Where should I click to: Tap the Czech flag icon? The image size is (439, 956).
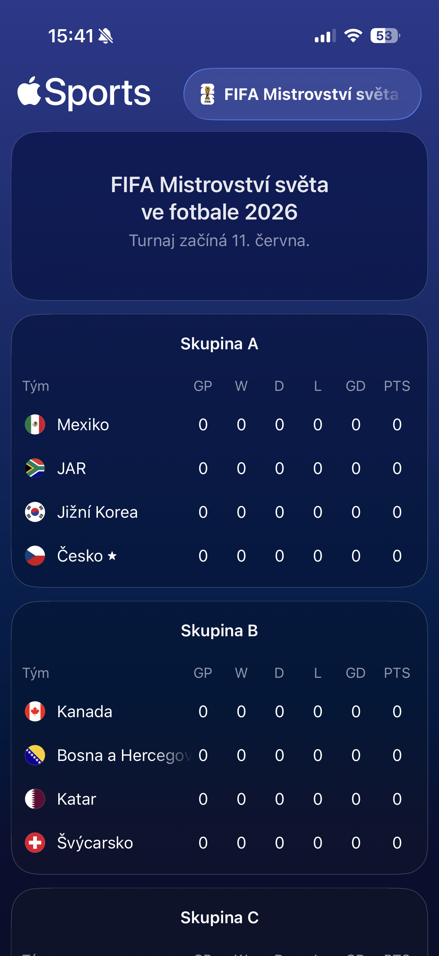35,556
